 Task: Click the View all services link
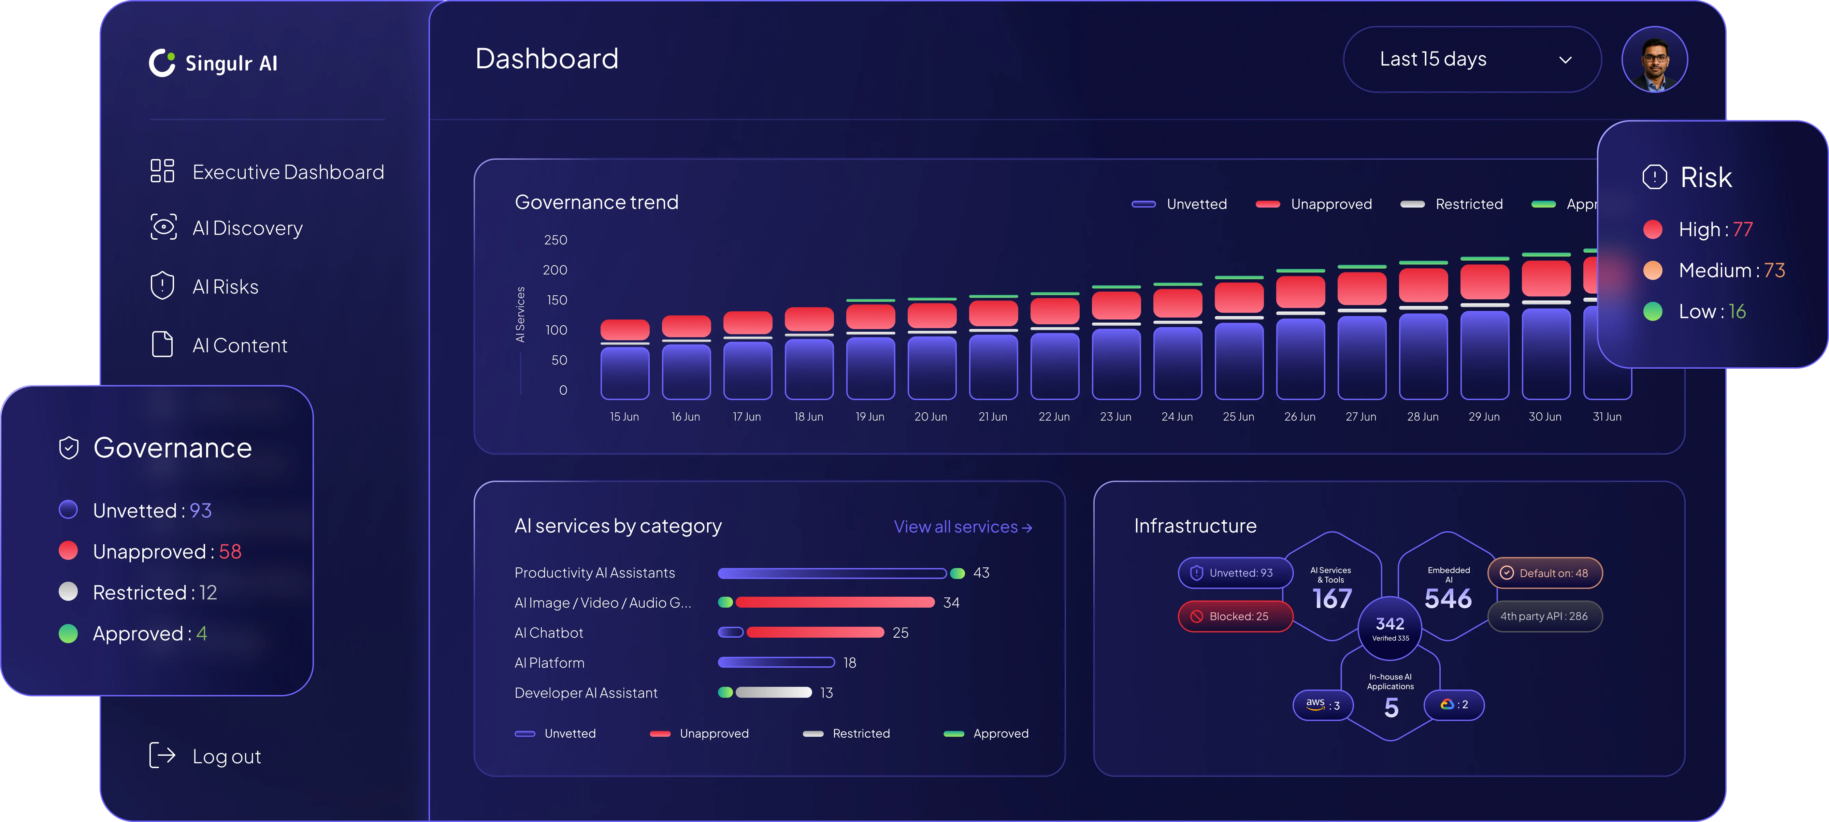[962, 526]
